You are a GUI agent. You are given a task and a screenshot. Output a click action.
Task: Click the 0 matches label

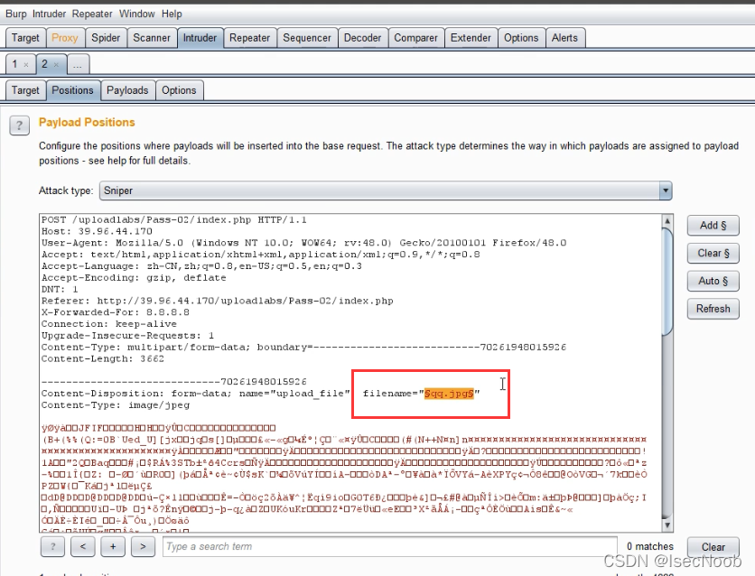(650, 546)
